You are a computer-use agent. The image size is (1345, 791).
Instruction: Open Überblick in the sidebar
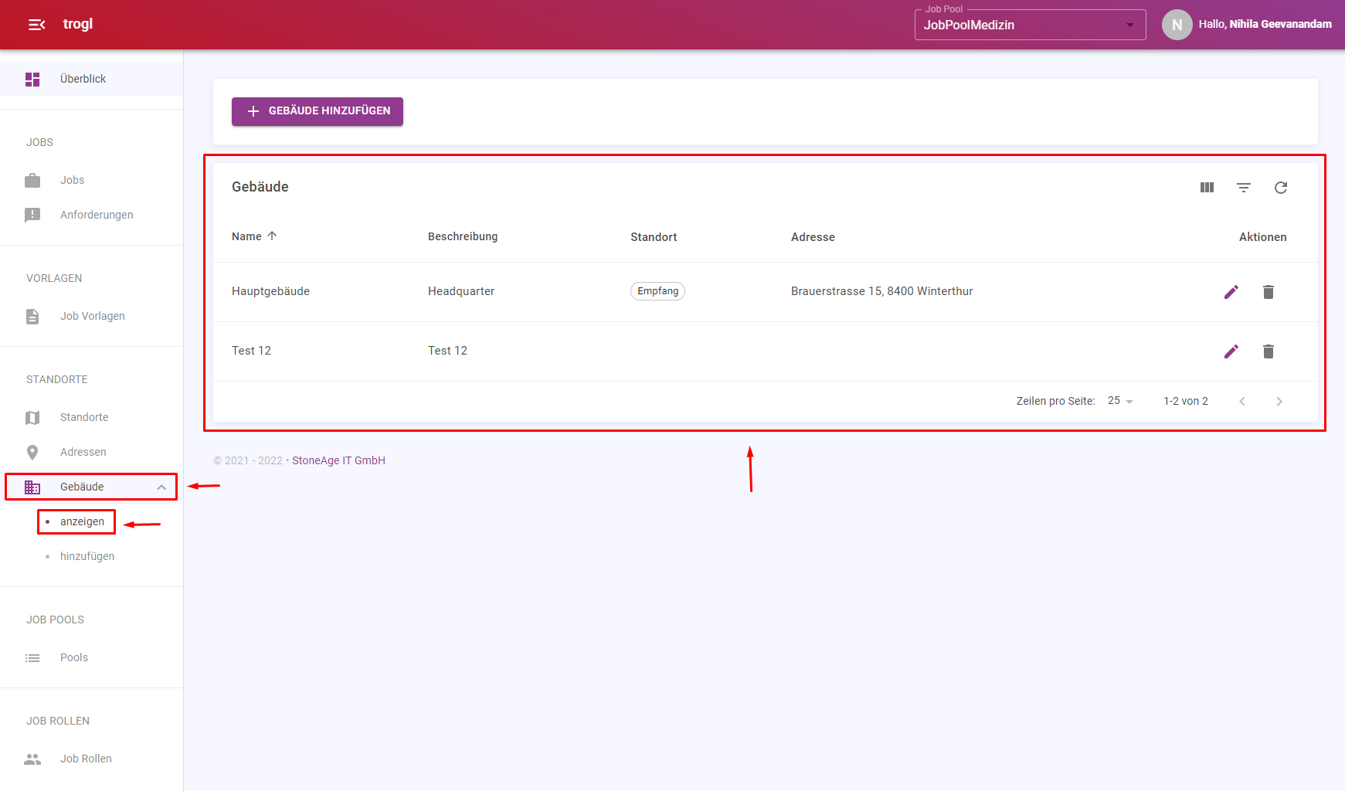tap(91, 79)
